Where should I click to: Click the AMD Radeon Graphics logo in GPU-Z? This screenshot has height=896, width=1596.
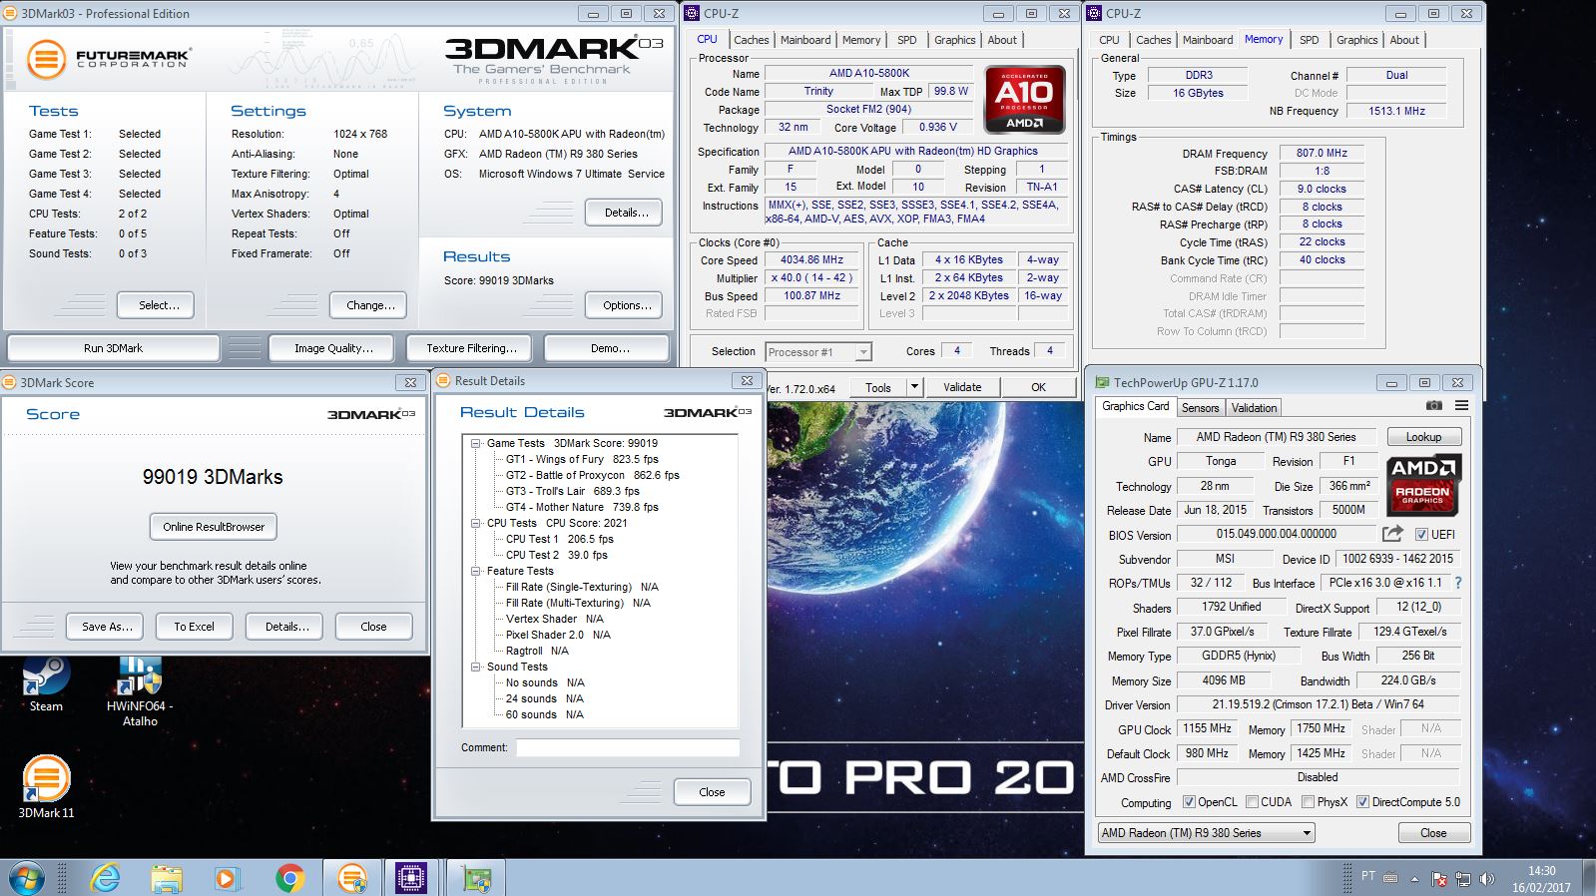click(x=1422, y=484)
